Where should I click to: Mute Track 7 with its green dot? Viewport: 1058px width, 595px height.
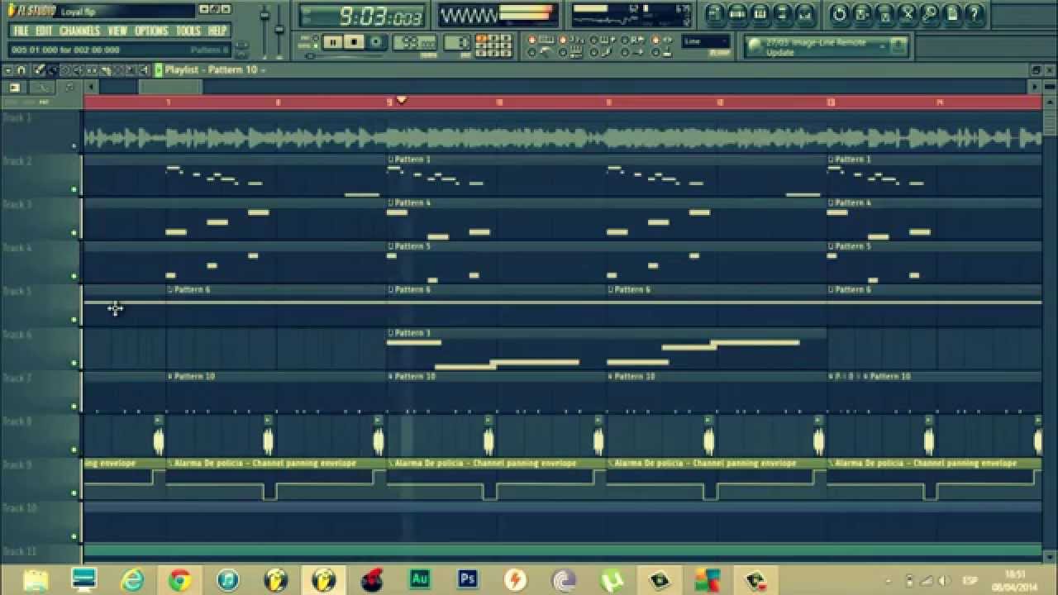tap(74, 407)
